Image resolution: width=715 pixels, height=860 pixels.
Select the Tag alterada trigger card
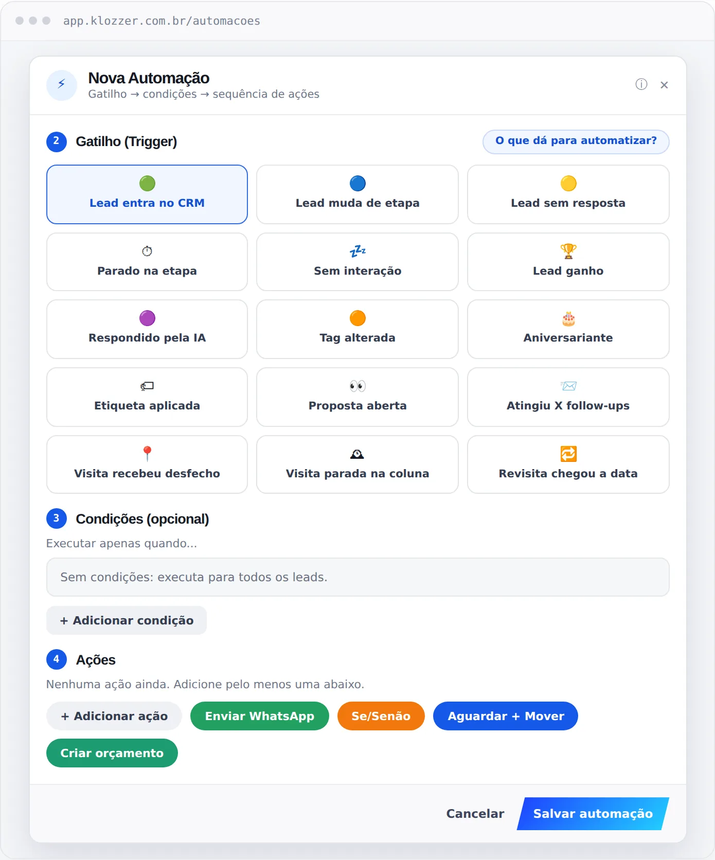point(357,329)
